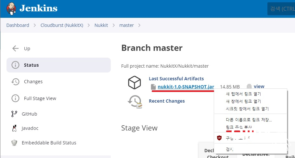Click the Recent Changes clock icon
The width and height of the screenshot is (295, 158).
tap(135, 101)
